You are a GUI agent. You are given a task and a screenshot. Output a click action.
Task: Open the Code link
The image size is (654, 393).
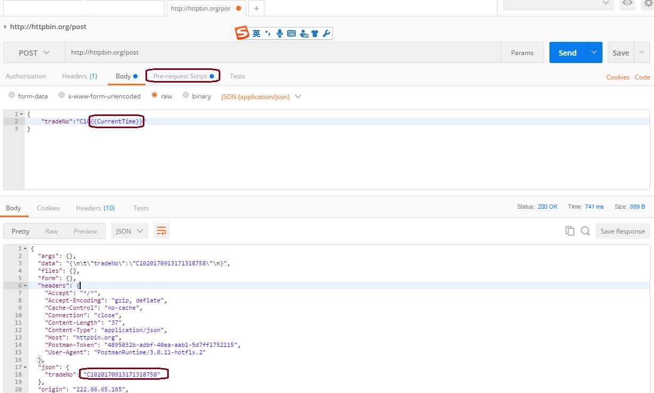click(642, 77)
